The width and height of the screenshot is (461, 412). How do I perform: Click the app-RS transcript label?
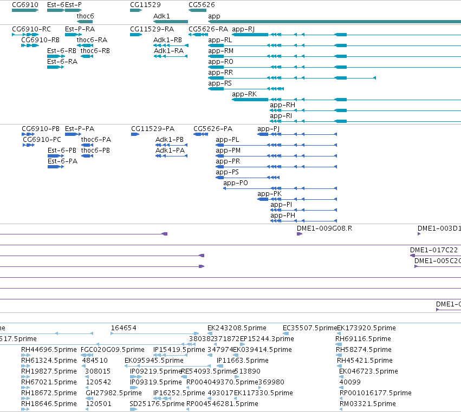(x=220, y=84)
